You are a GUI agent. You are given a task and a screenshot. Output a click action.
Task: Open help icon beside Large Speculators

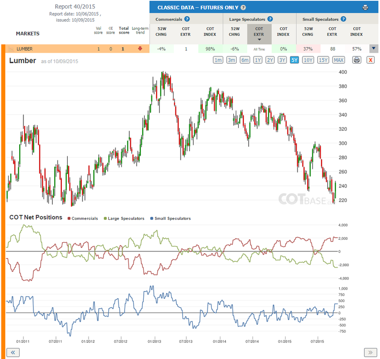[x=270, y=19]
